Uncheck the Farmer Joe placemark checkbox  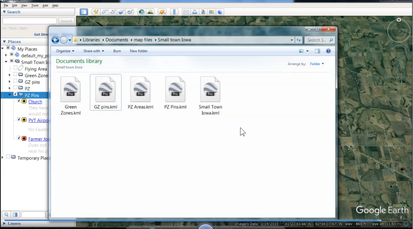tap(19, 138)
